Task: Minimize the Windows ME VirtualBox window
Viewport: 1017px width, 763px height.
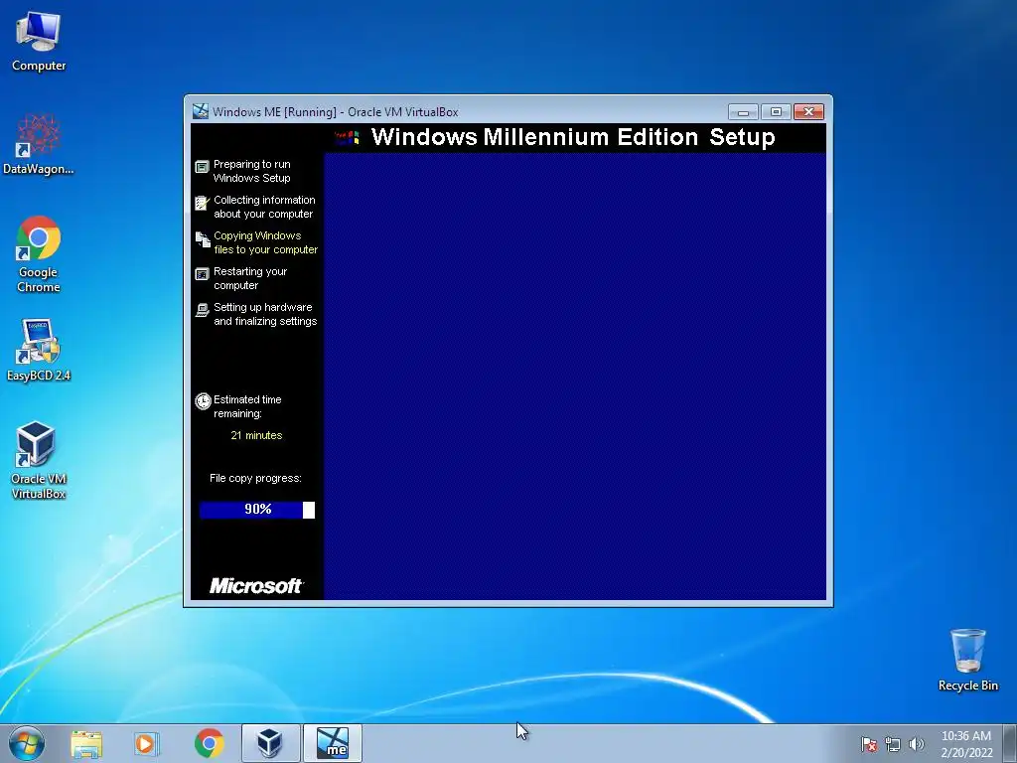Action: pos(743,112)
